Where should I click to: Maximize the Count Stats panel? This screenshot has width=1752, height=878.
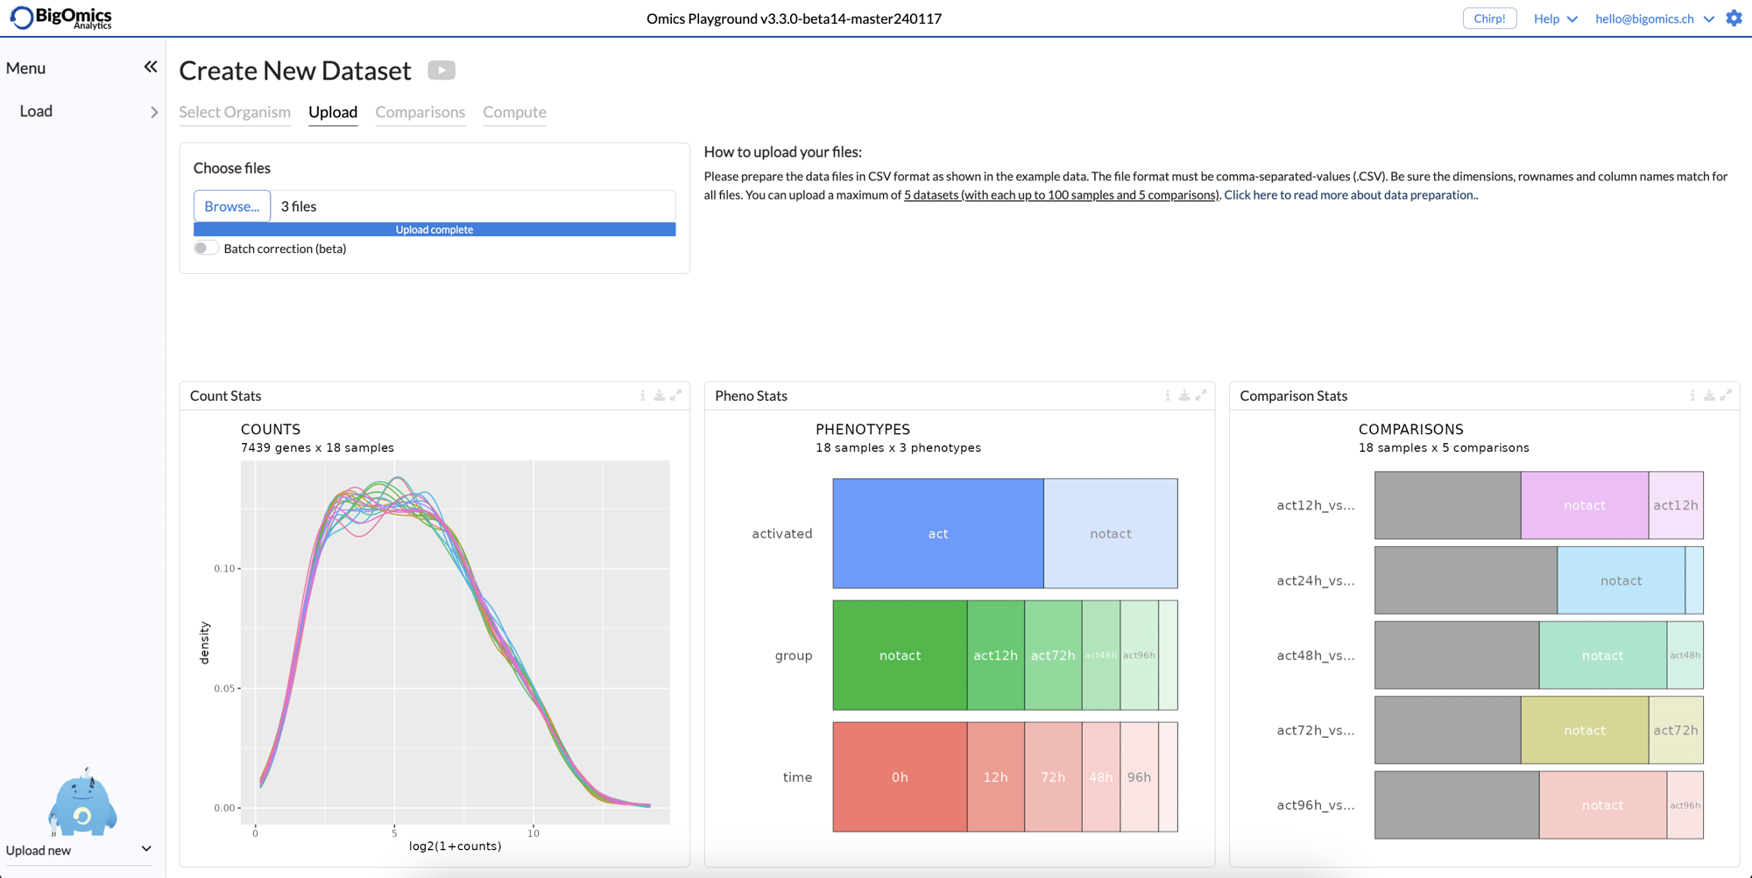tap(676, 396)
